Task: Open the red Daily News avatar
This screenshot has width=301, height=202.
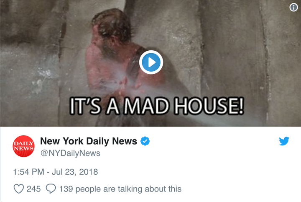Action: click(x=23, y=146)
